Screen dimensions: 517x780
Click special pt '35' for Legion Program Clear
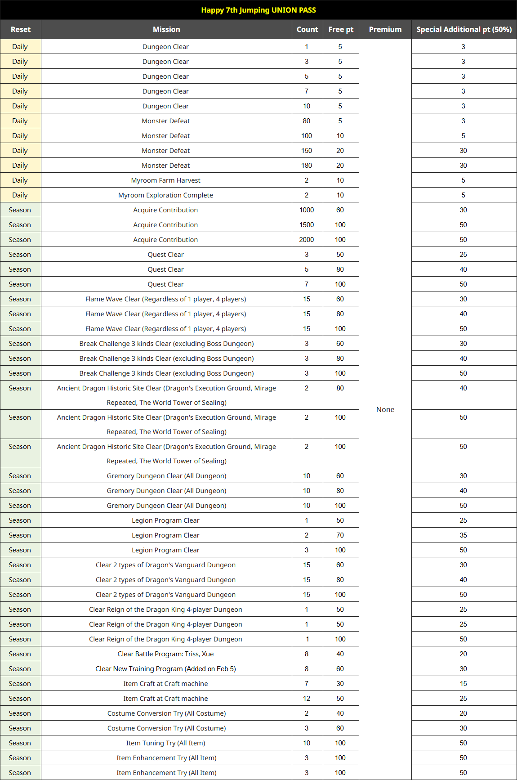(464, 535)
